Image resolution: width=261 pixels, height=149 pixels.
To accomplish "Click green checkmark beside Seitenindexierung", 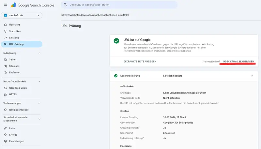I will 116,76.
